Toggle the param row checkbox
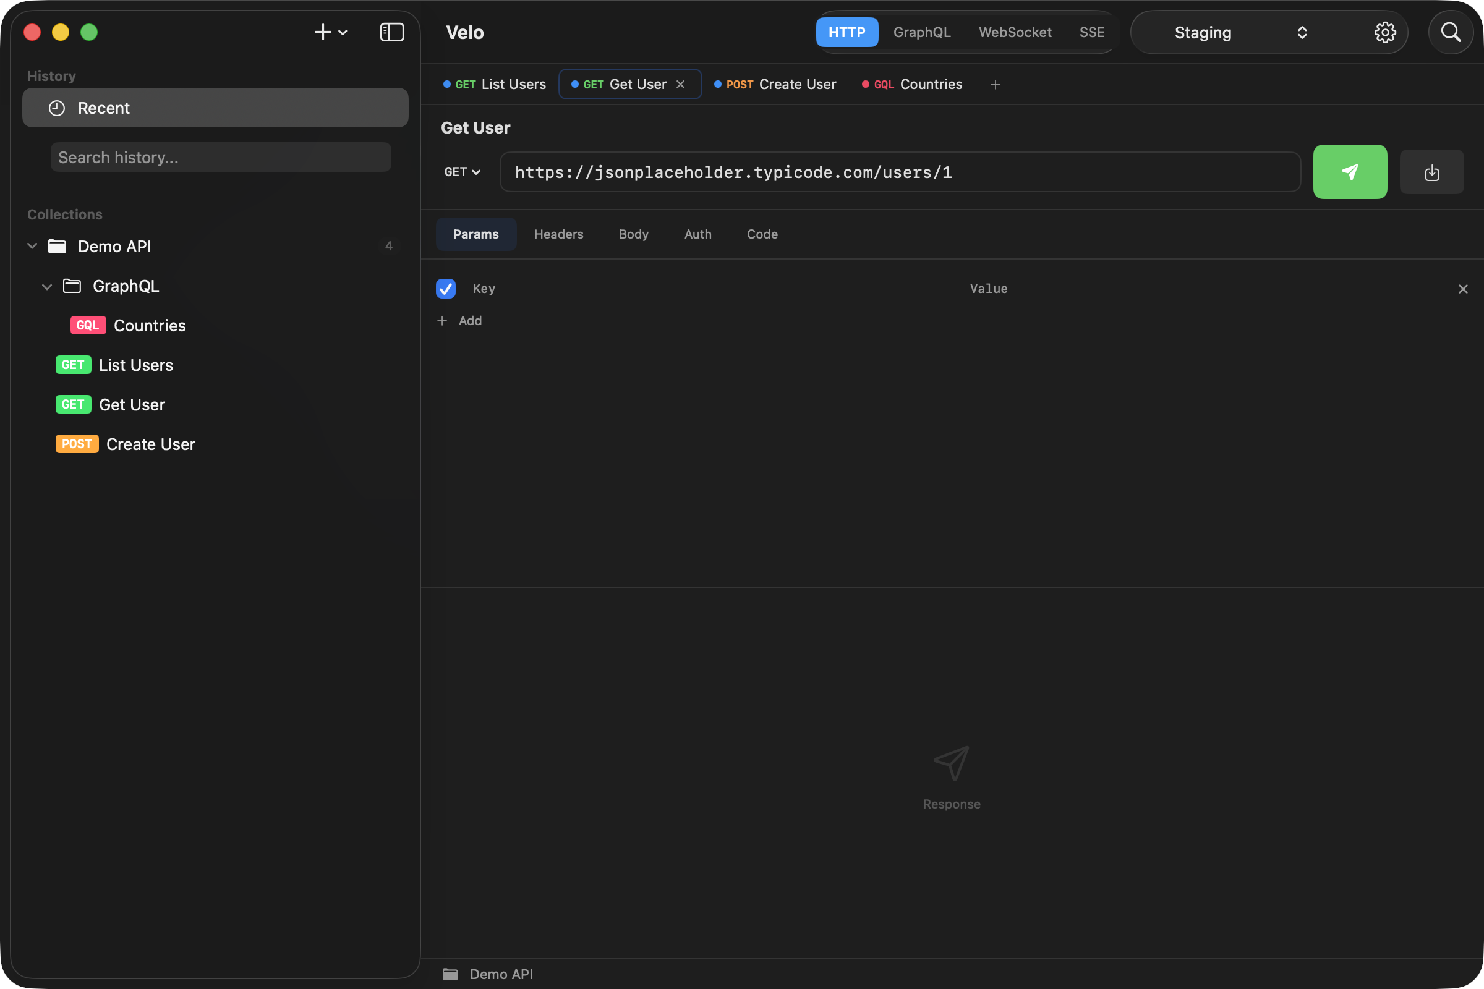The width and height of the screenshot is (1484, 989). coord(445,288)
